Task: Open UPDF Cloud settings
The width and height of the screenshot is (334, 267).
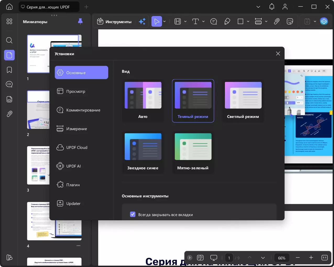Action: point(81,147)
